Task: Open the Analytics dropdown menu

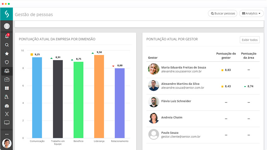Action: [x=251, y=14]
